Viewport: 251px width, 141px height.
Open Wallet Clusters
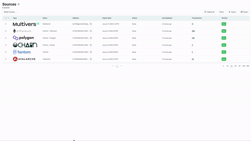(x=9, y=12)
